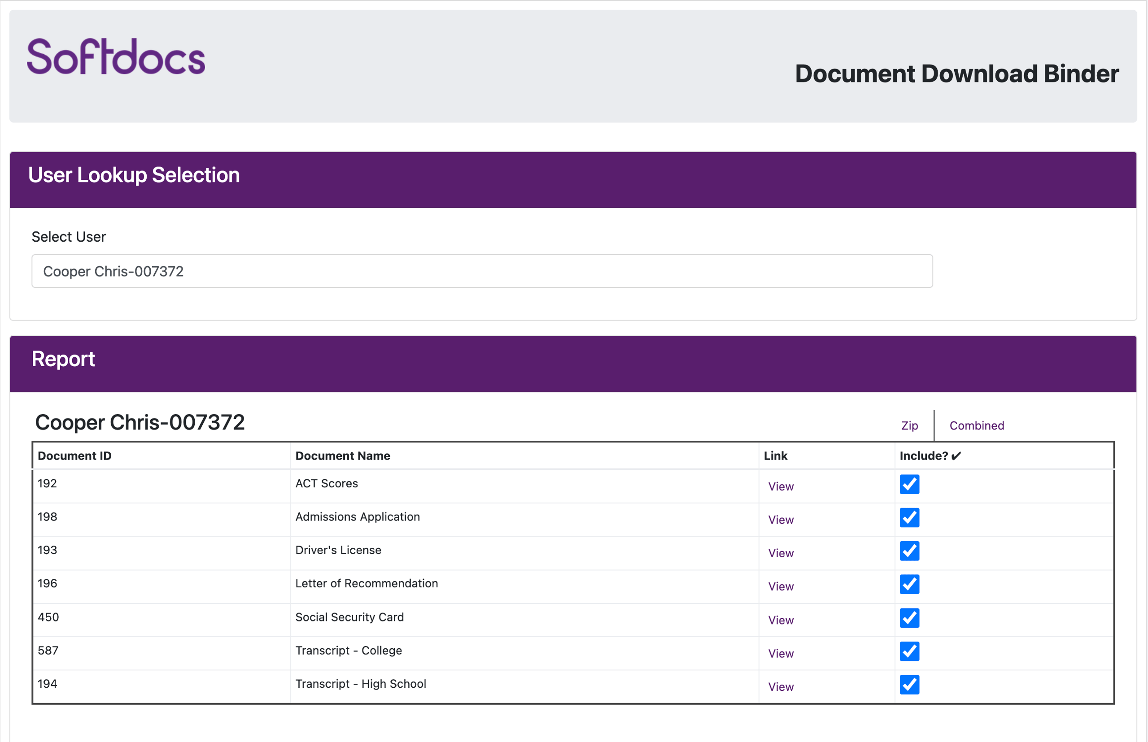The width and height of the screenshot is (1148, 742).
Task: Click the ACT Scores name cell
Action: pos(524,486)
